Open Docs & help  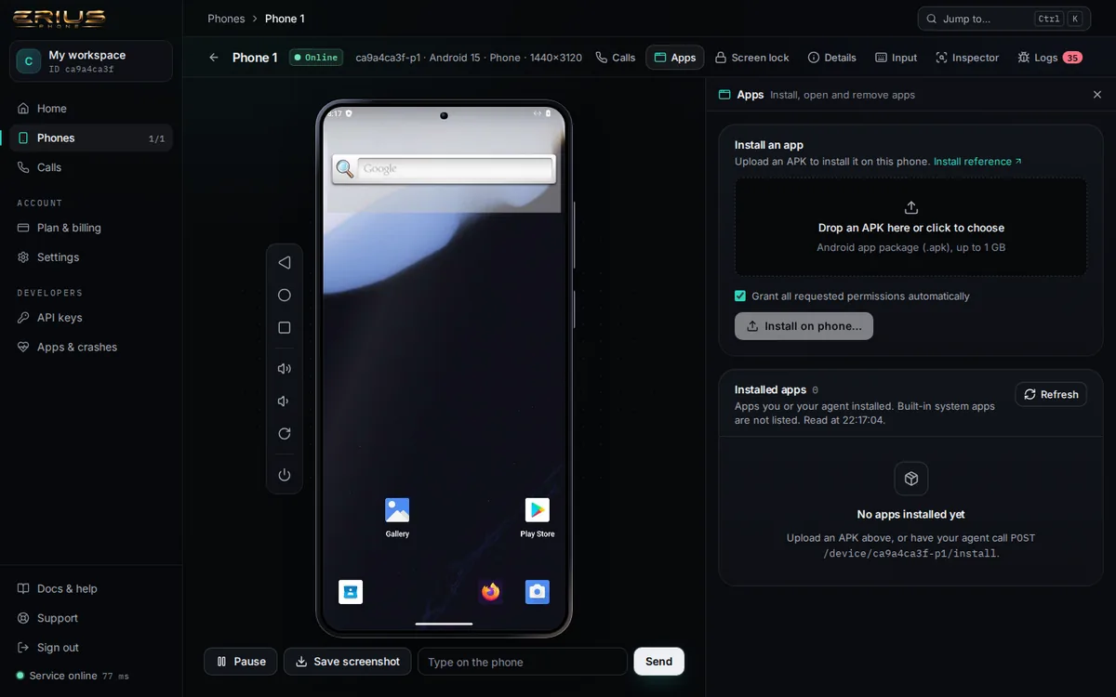91,589
